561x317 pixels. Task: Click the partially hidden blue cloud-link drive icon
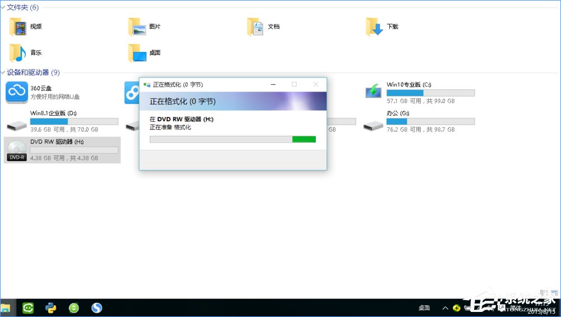click(132, 93)
